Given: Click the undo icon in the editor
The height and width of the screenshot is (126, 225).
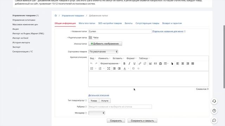Looking at the screenshot, I should (x=91, y=63).
